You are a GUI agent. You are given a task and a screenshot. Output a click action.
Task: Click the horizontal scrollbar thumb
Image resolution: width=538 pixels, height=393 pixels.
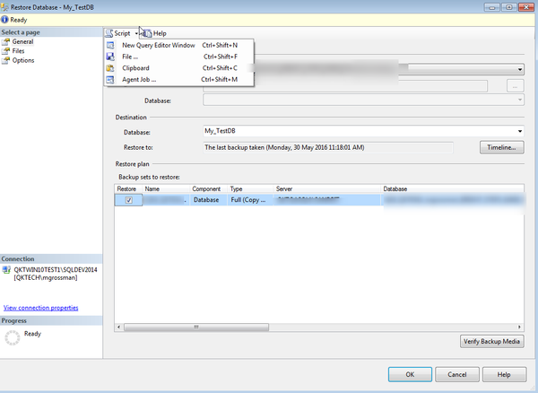196,327
